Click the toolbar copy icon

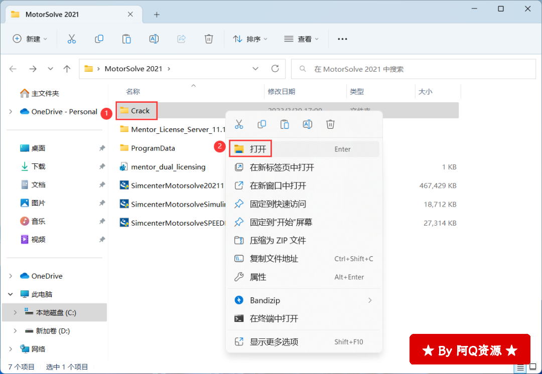click(x=99, y=39)
